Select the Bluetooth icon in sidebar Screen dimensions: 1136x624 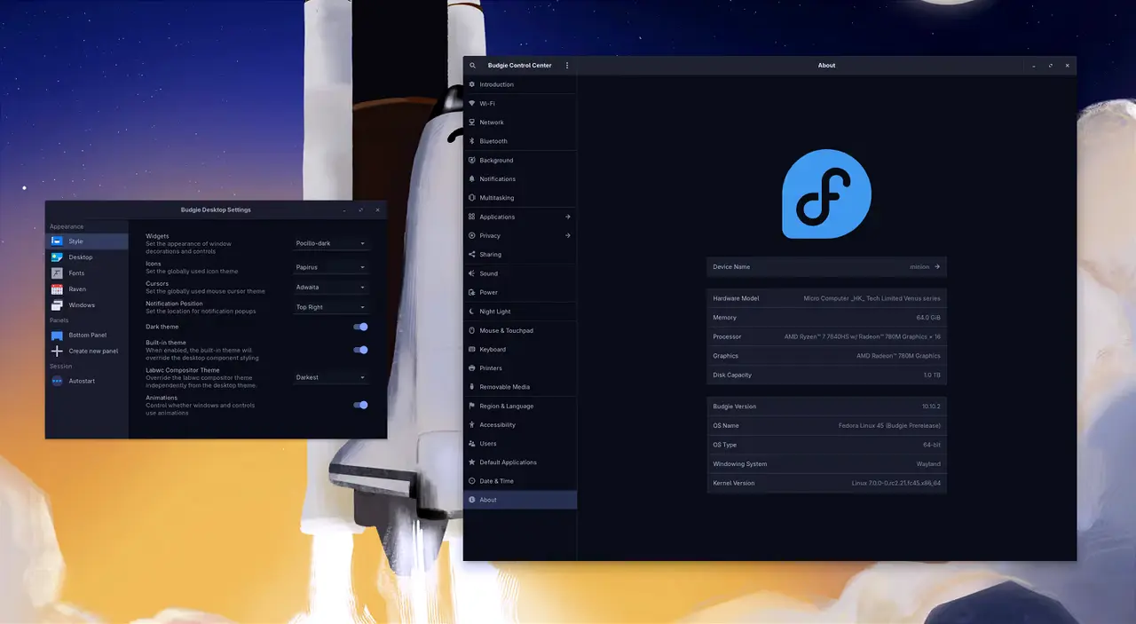click(x=472, y=141)
